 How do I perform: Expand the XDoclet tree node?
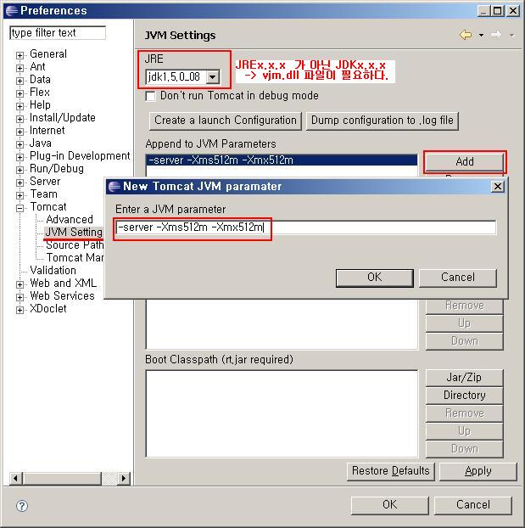[x=20, y=310]
